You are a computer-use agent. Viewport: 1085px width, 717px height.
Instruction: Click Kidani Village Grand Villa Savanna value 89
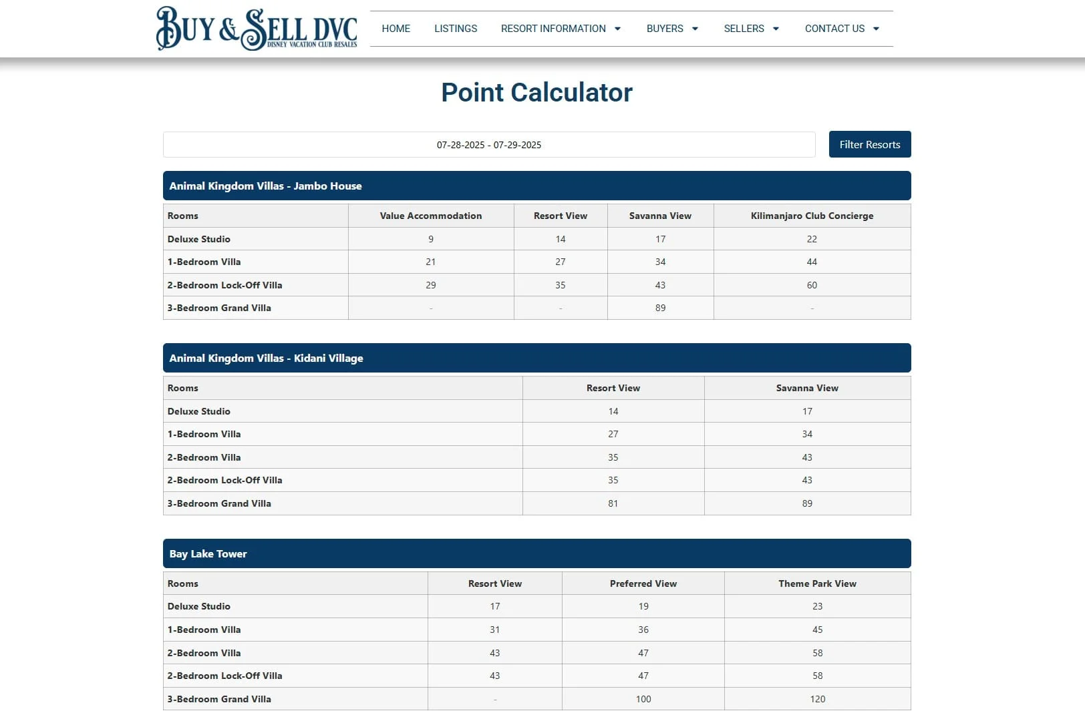point(807,503)
